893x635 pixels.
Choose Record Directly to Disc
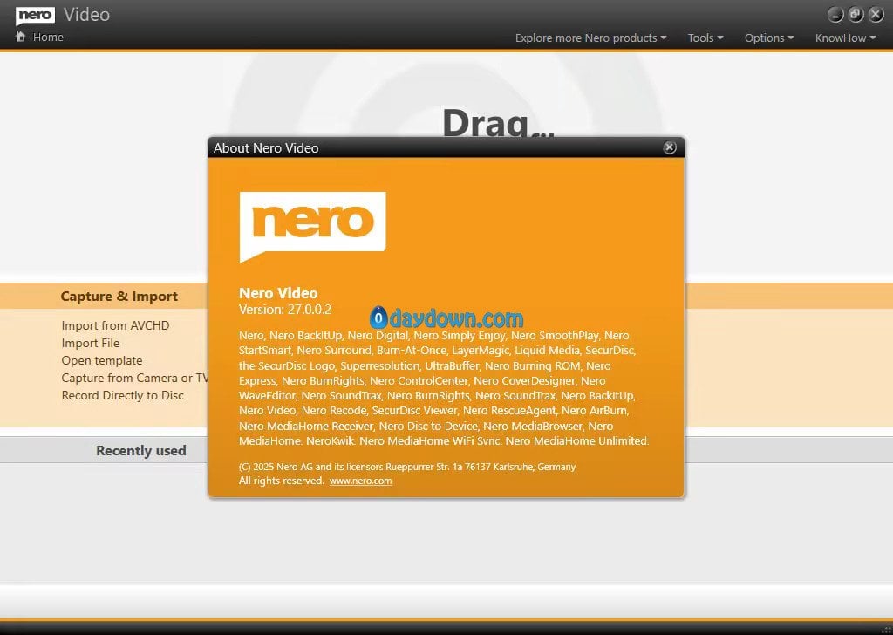(x=122, y=395)
